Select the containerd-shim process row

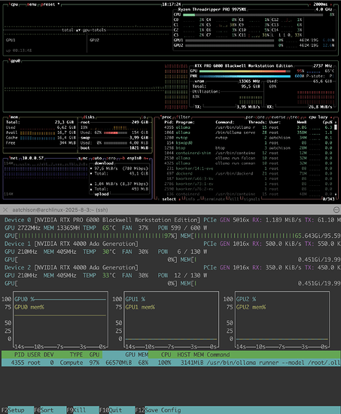[x=248, y=153]
